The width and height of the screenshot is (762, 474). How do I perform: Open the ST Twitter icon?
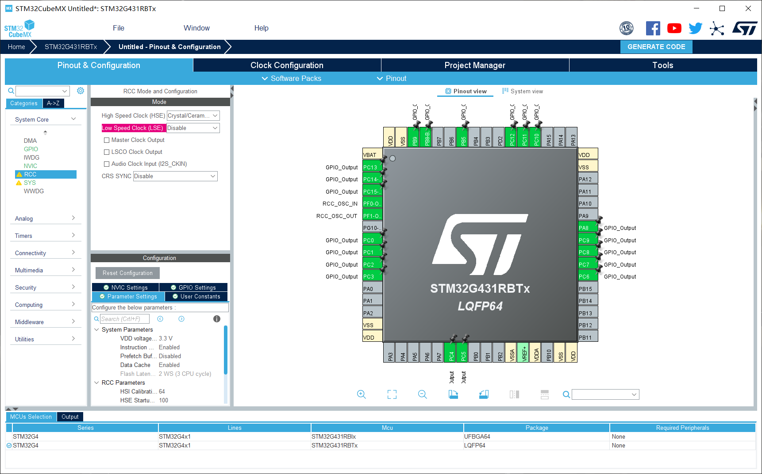pos(695,28)
